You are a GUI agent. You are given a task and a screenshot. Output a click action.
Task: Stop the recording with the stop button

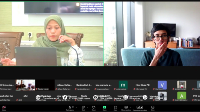point(141,107)
